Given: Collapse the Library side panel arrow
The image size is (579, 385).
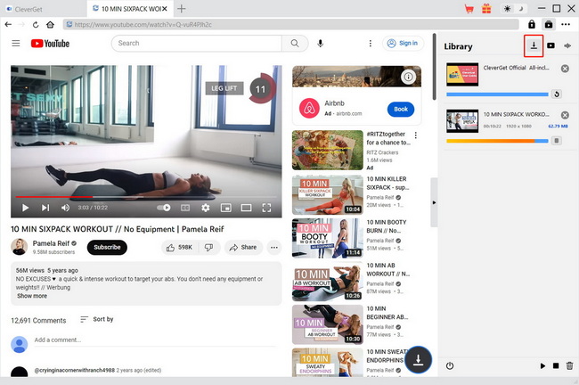Looking at the screenshot, I should [435, 202].
